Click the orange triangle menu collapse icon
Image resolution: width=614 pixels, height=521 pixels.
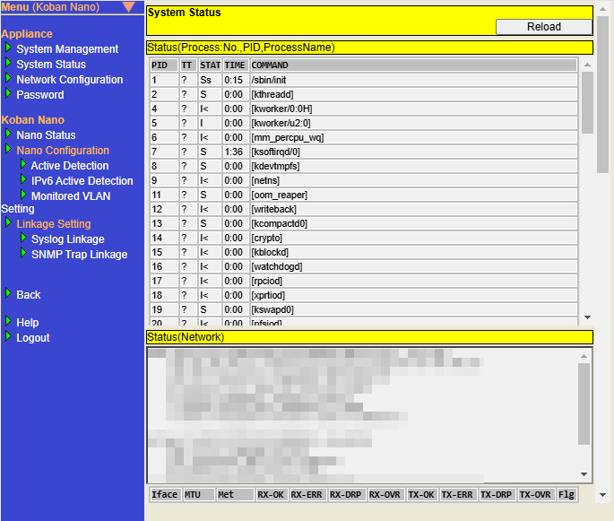128,7
